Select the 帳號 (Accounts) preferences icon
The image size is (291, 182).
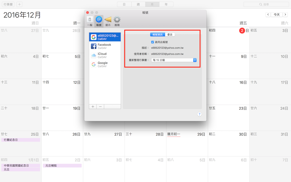[99, 21]
